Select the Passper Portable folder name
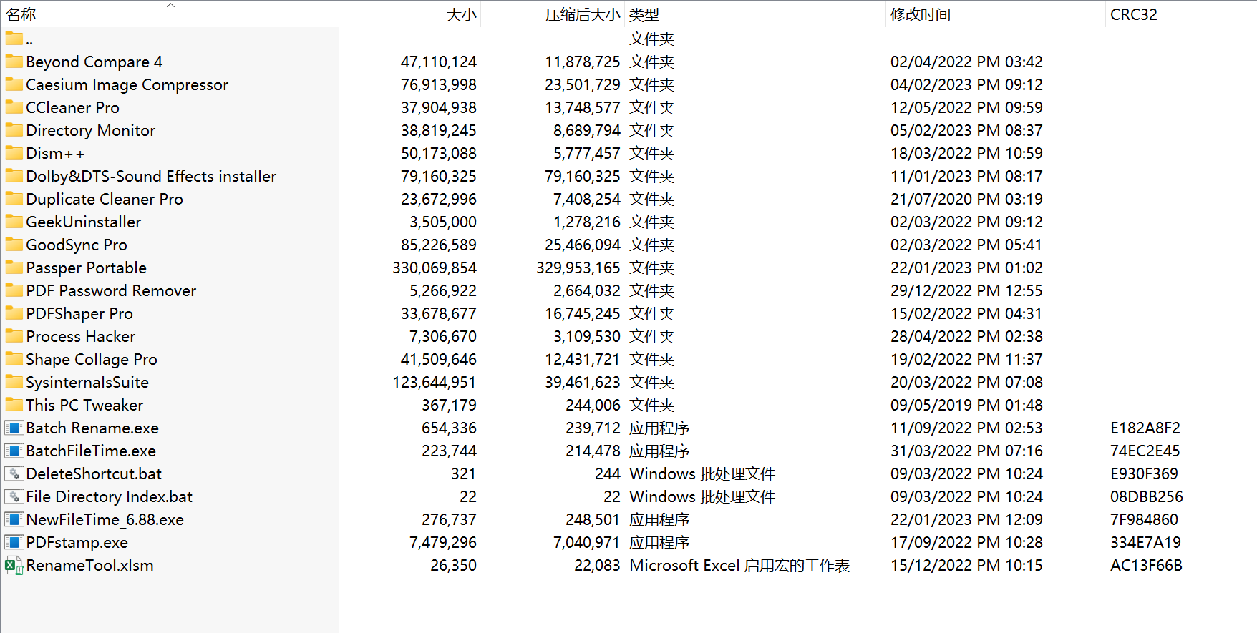 87,268
